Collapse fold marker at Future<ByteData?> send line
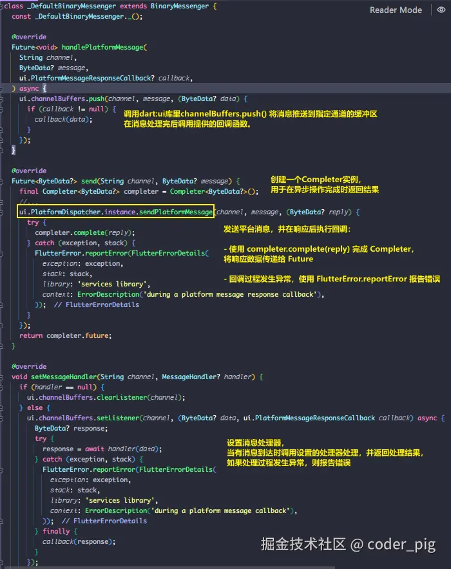Viewport: 451px width, 569px height. 1,181
